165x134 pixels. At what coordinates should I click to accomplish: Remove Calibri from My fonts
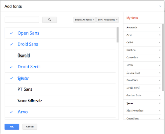pos(159,43)
